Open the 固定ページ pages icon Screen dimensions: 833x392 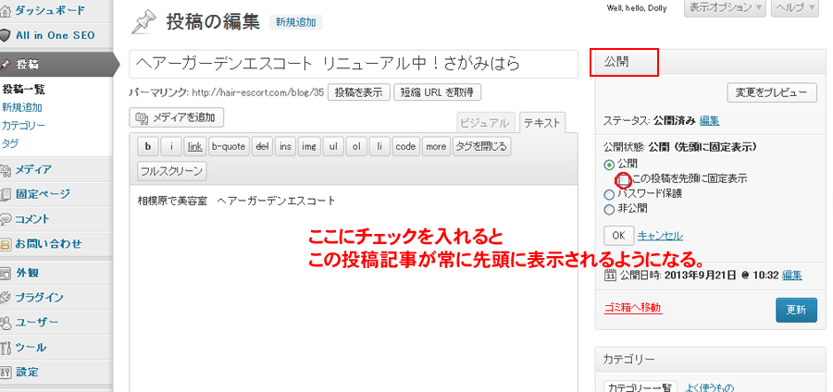[x=6, y=194]
